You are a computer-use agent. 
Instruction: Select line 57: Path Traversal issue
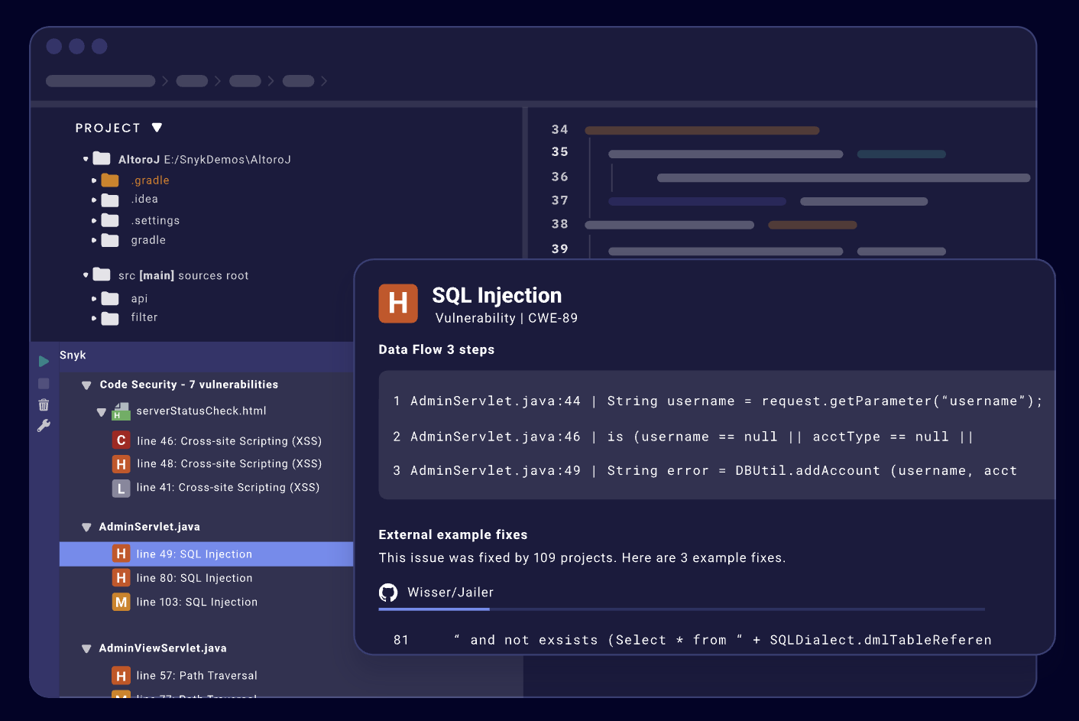196,676
